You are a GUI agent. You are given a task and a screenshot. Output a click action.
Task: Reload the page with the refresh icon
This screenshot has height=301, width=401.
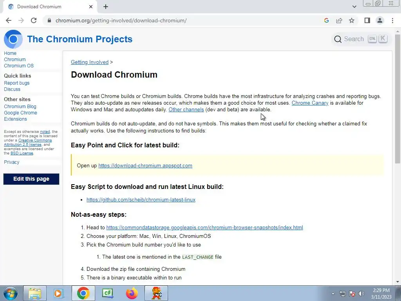(34, 20)
